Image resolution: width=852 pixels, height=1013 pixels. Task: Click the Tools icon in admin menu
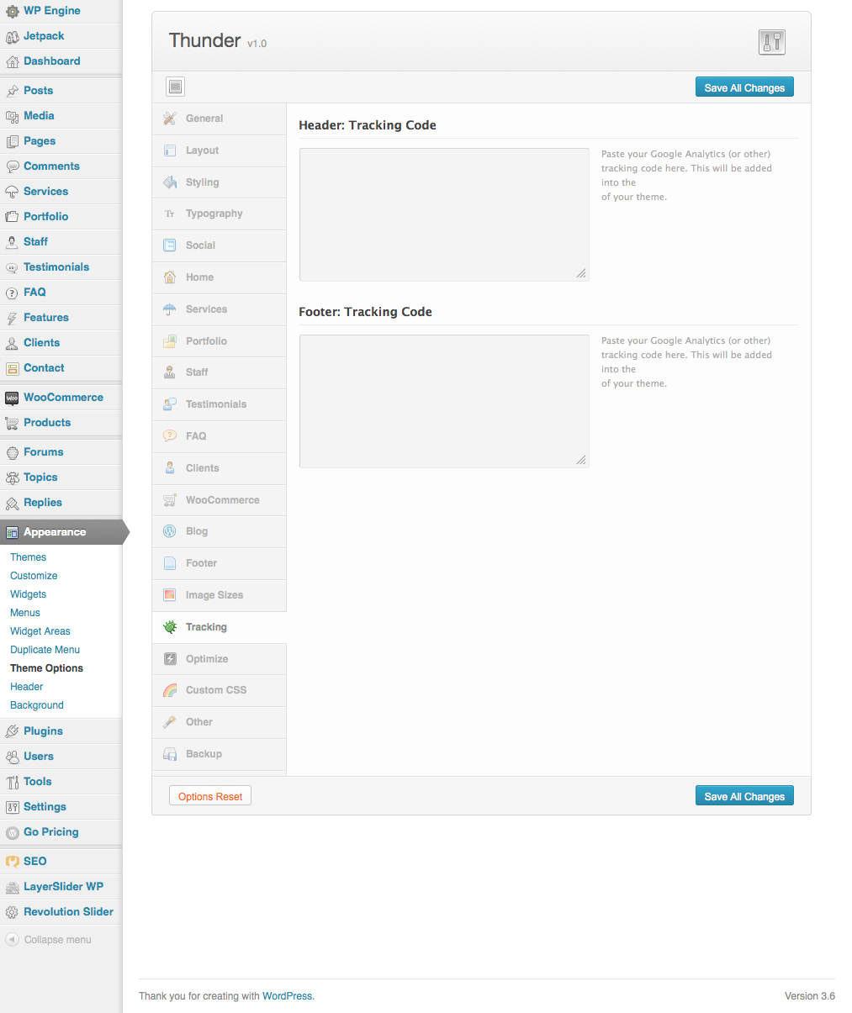click(12, 782)
